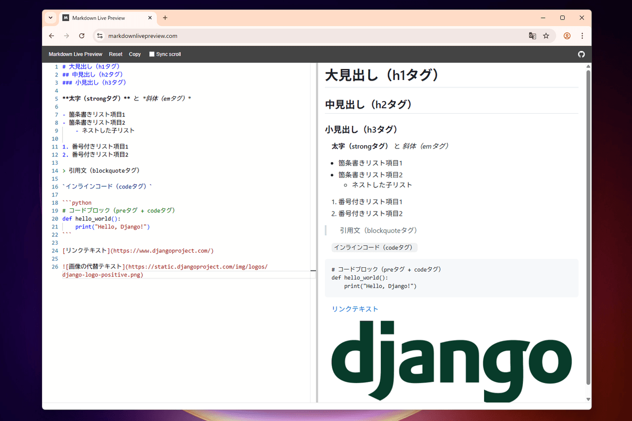632x421 pixels.
Task: Click editor line '> 引用文（blockquoteタグ）'
Action: 101,171
